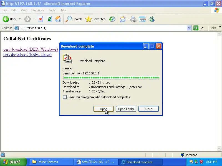Minimize the Download complete dialog

145,46
